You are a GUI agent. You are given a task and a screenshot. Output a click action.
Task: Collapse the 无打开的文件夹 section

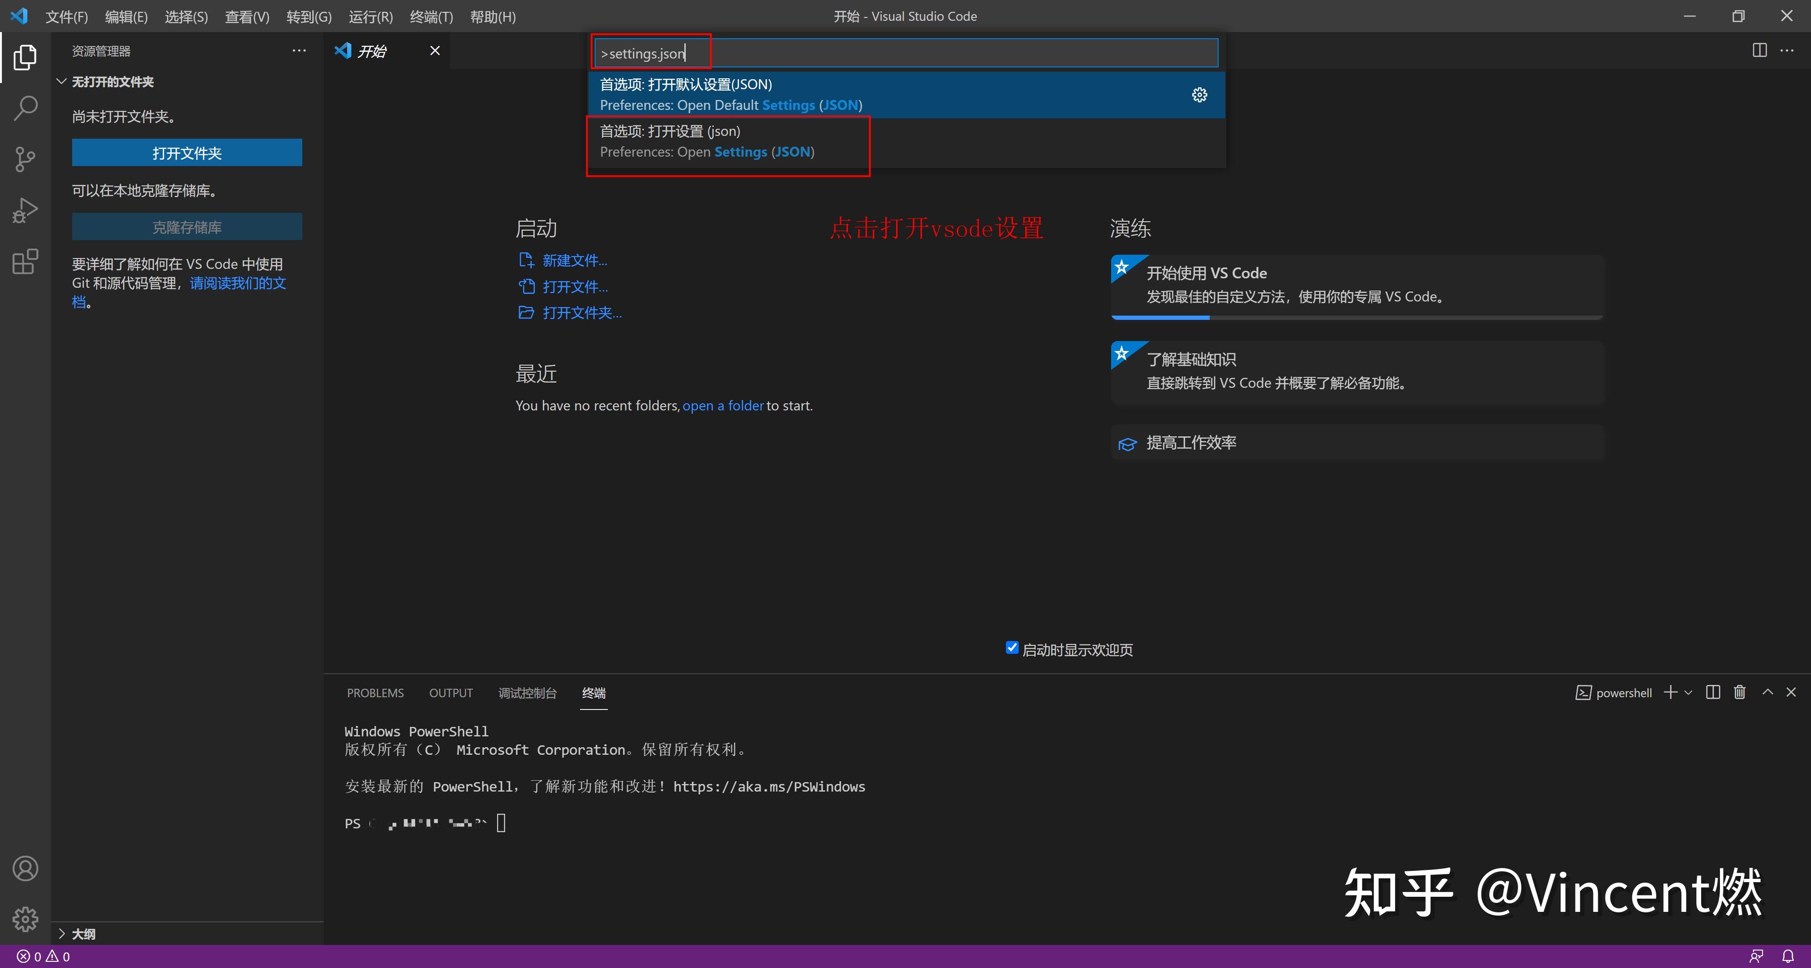pyautogui.click(x=62, y=82)
